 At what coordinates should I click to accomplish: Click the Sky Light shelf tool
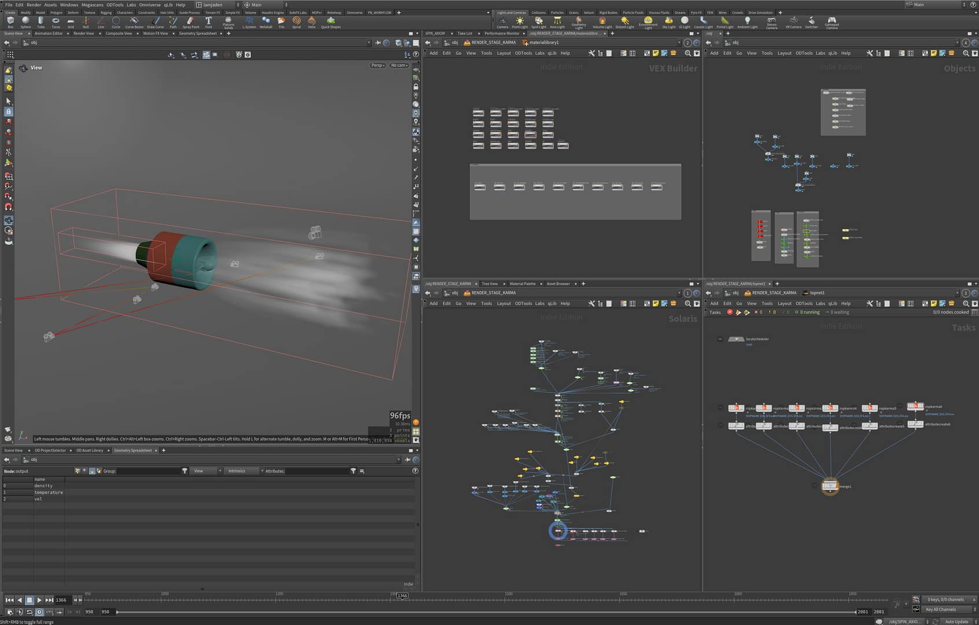pyautogui.click(x=668, y=22)
